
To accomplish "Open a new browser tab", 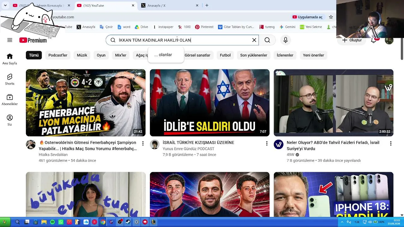I will [207, 5].
